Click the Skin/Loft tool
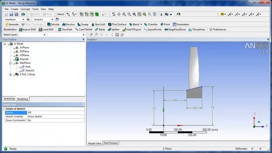Viewport: 272px width, 153px height. click(x=98, y=25)
